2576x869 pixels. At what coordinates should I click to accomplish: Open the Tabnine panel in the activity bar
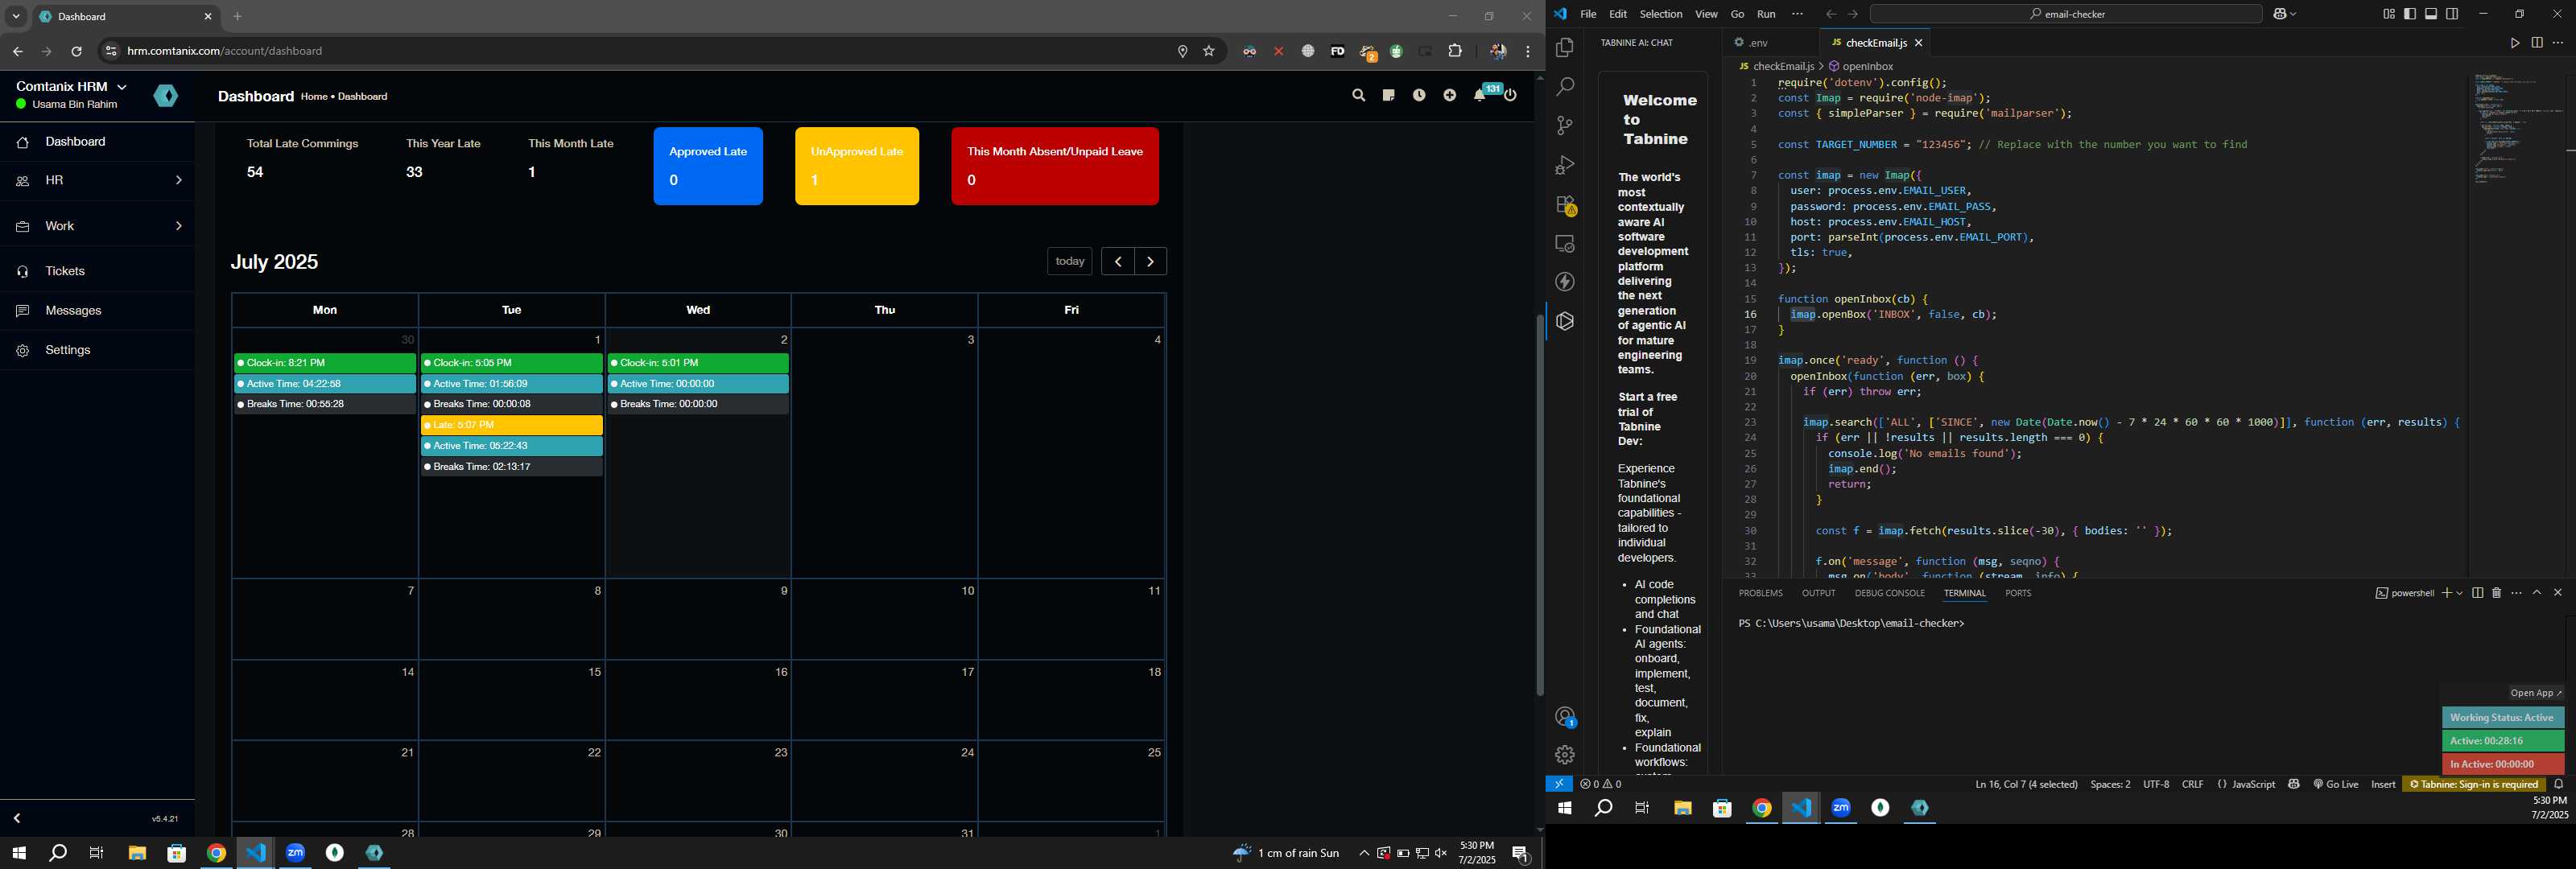click(x=1564, y=321)
